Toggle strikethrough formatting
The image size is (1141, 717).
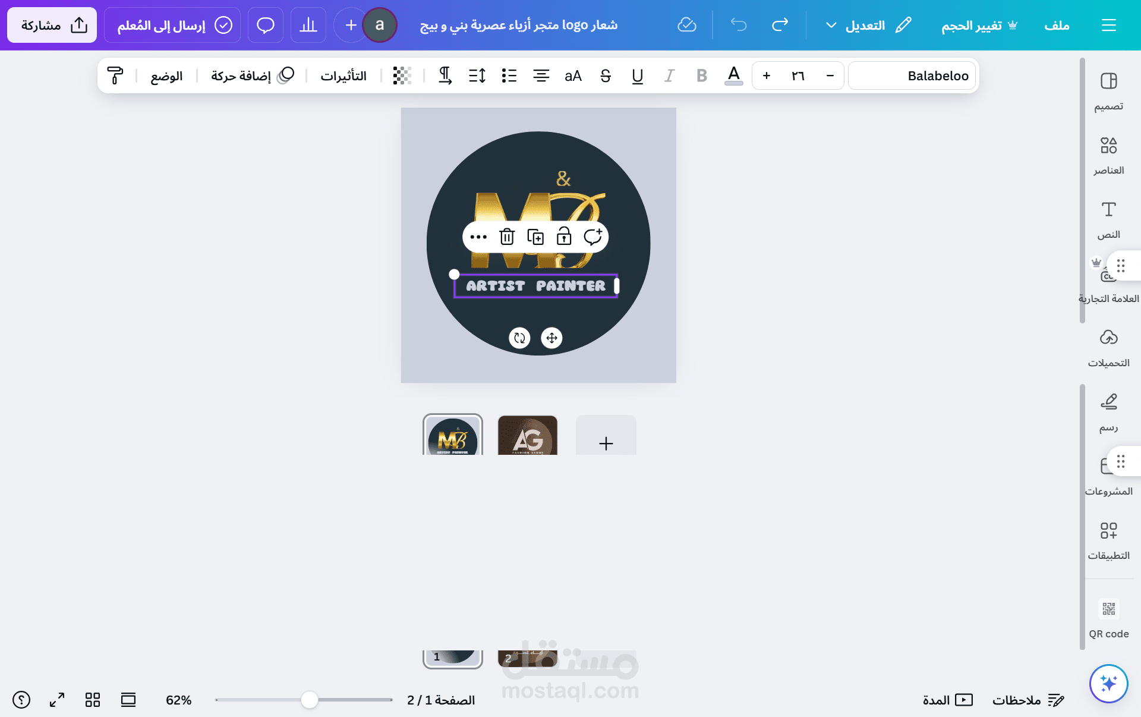pos(606,76)
